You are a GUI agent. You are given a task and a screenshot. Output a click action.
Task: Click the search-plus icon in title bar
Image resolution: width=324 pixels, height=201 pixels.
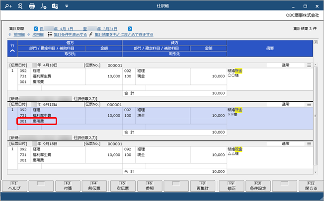click(8, 6)
